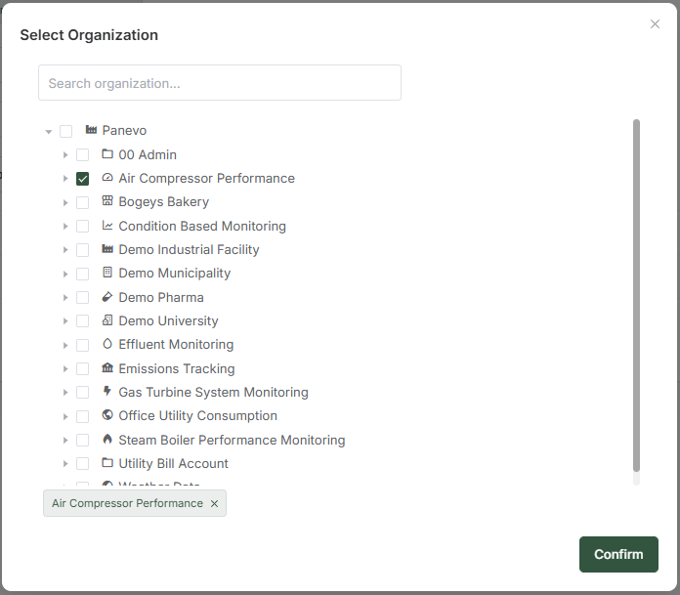The height and width of the screenshot is (595, 680).
Task: Check the Demo Pharma checkbox
Action: (82, 297)
